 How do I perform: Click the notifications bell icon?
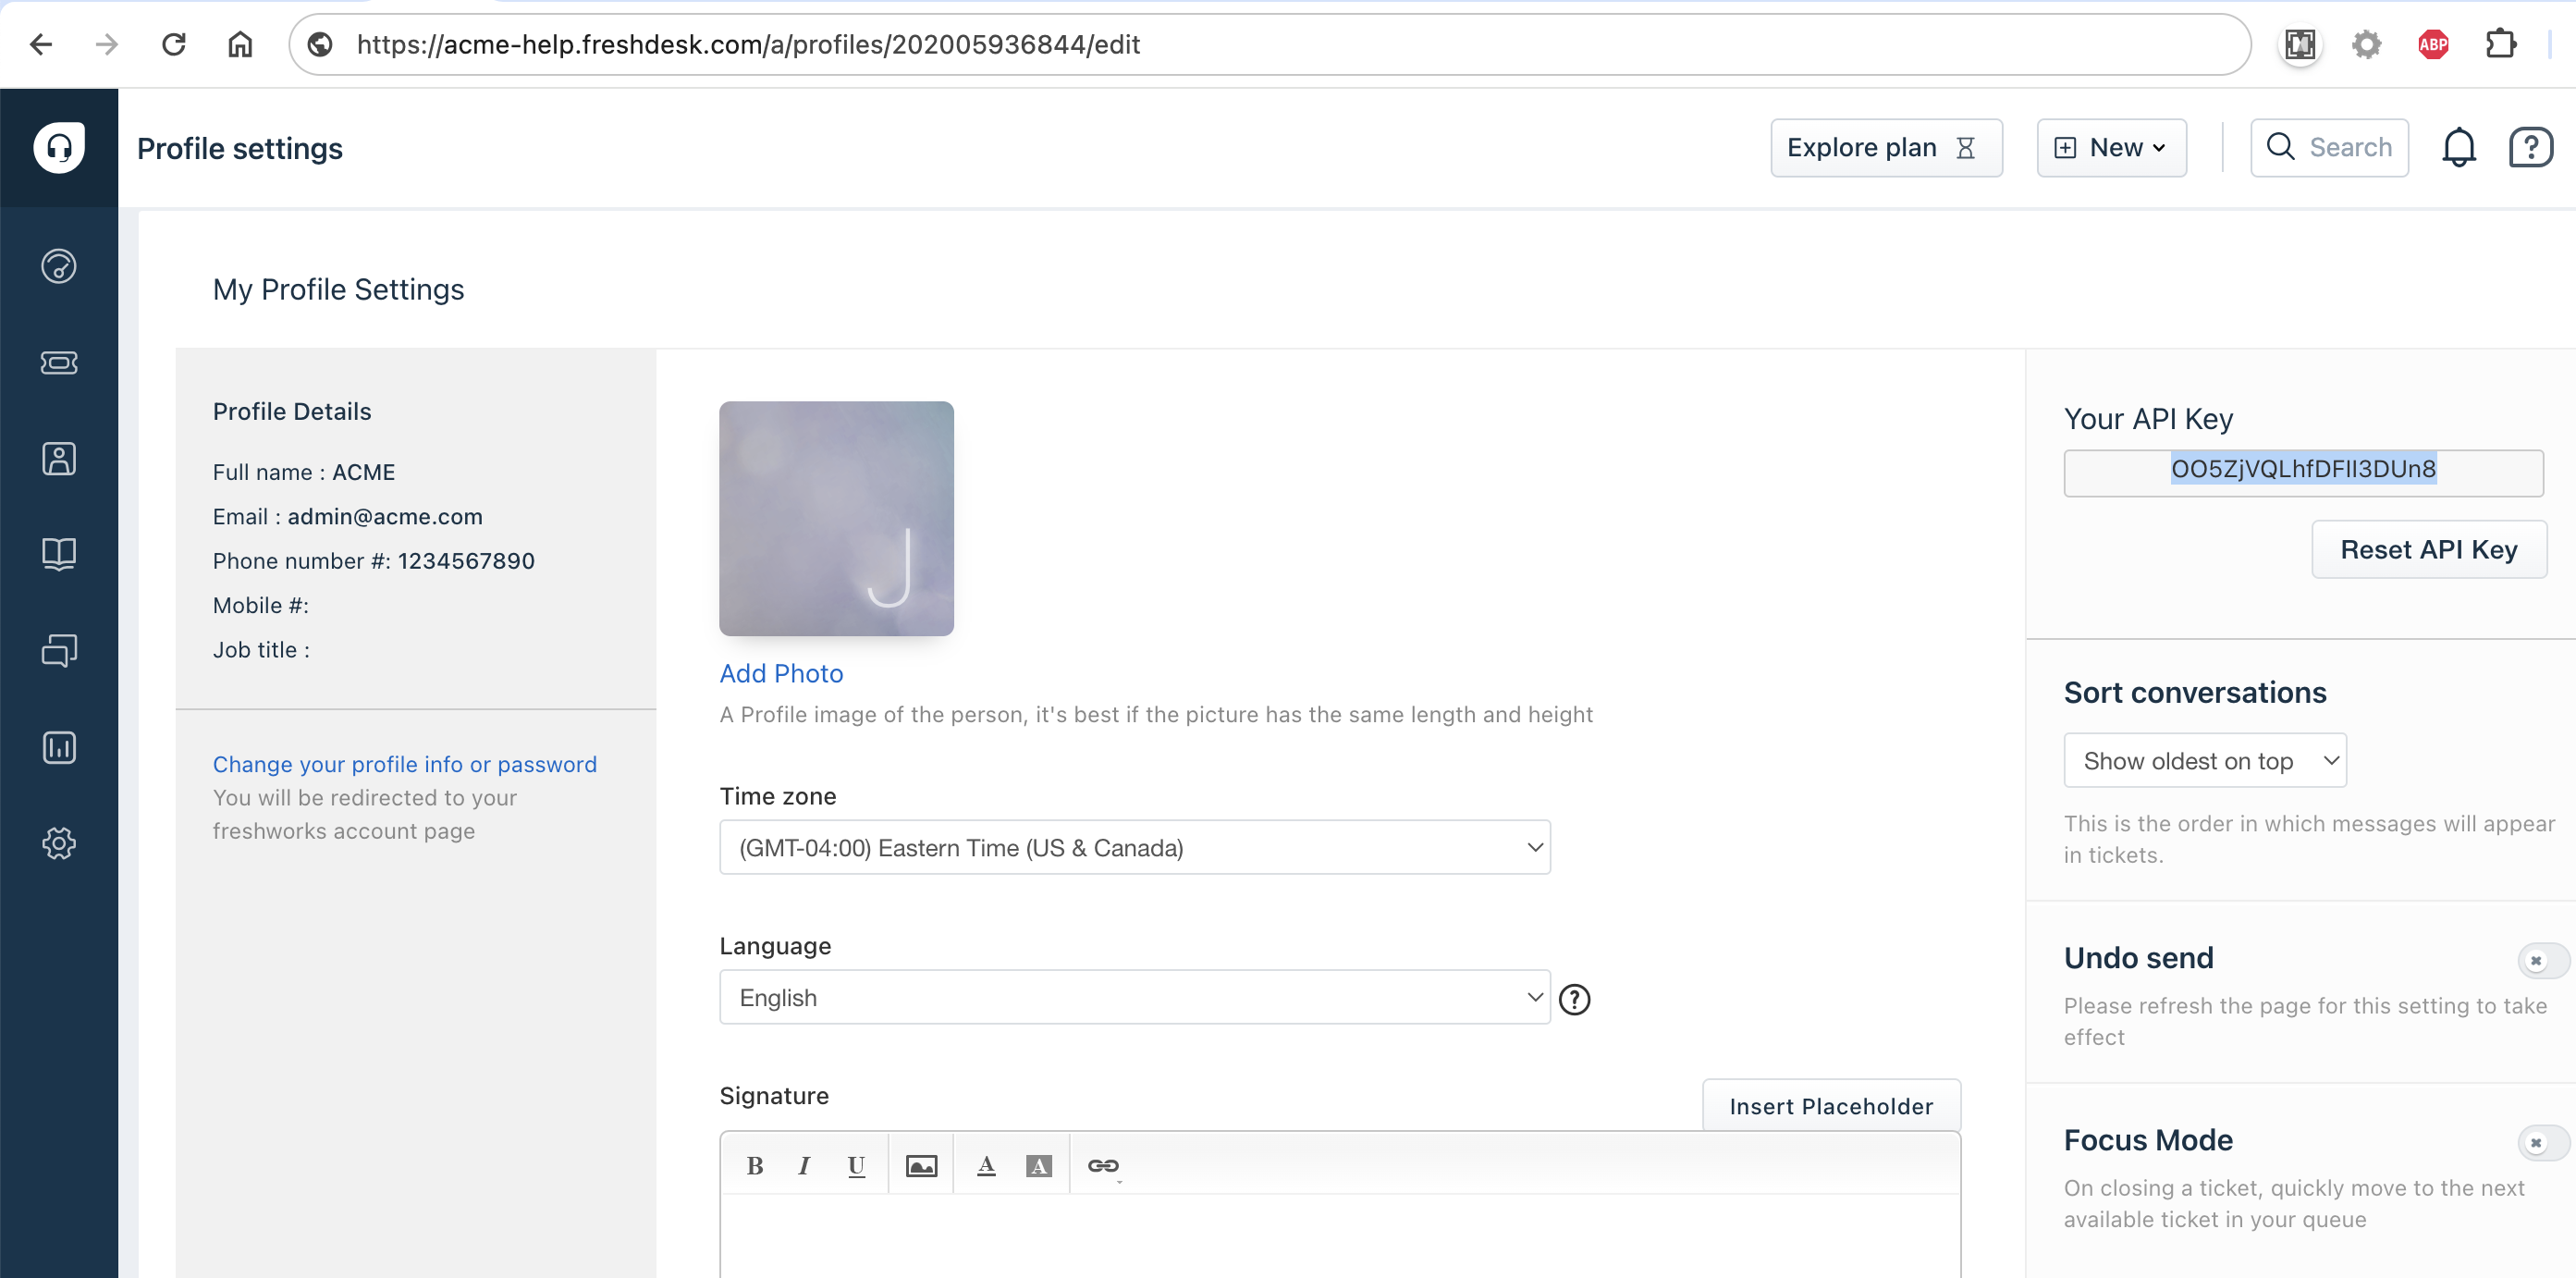(2458, 148)
